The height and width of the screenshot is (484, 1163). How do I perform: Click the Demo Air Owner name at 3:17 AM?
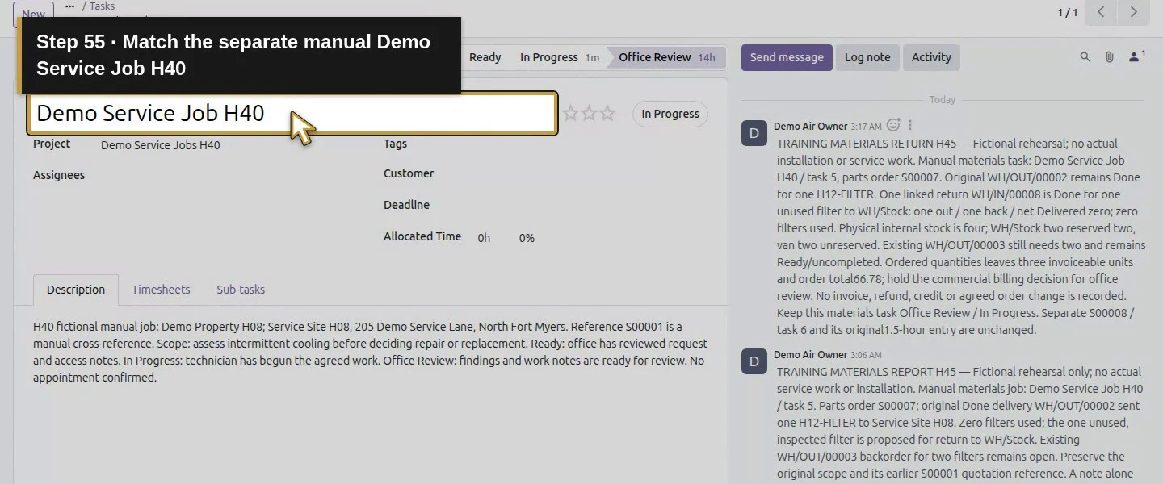pyautogui.click(x=810, y=126)
